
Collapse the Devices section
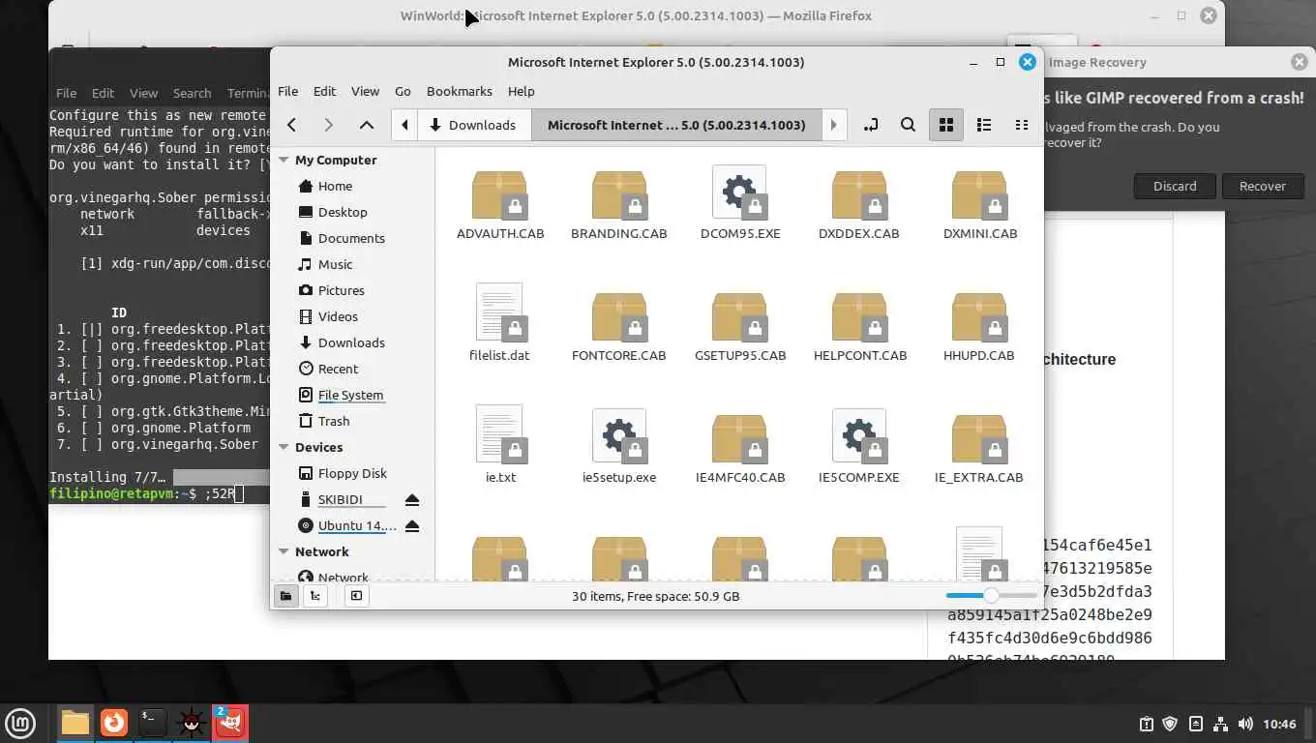[284, 448]
